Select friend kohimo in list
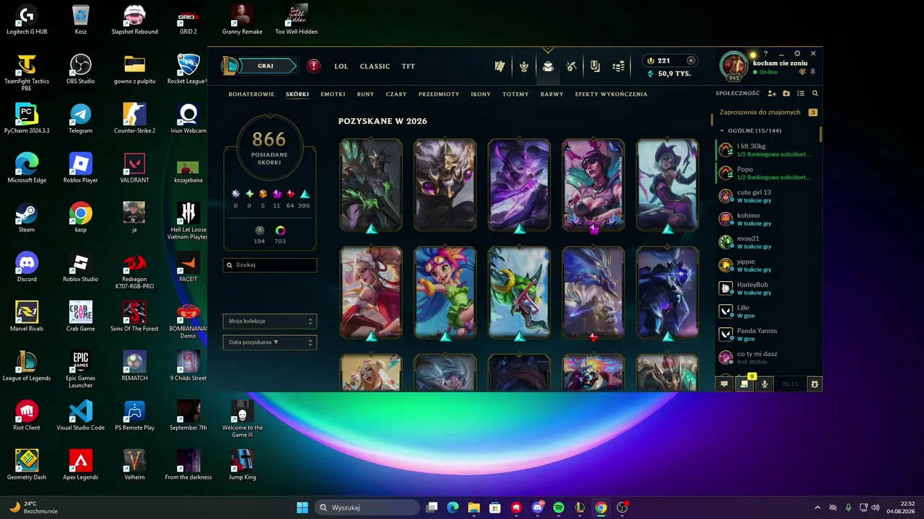The height and width of the screenshot is (519, 924). (768, 219)
